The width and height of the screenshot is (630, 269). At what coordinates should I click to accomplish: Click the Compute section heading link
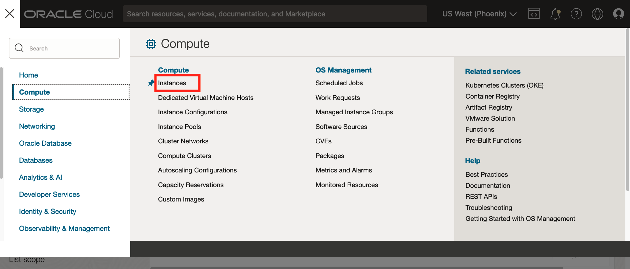[x=173, y=70]
